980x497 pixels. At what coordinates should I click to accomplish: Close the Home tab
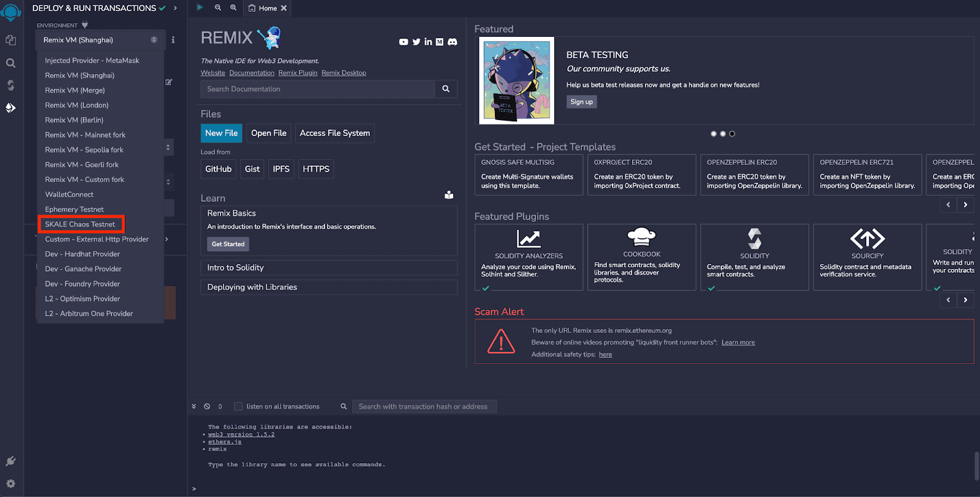click(x=284, y=8)
